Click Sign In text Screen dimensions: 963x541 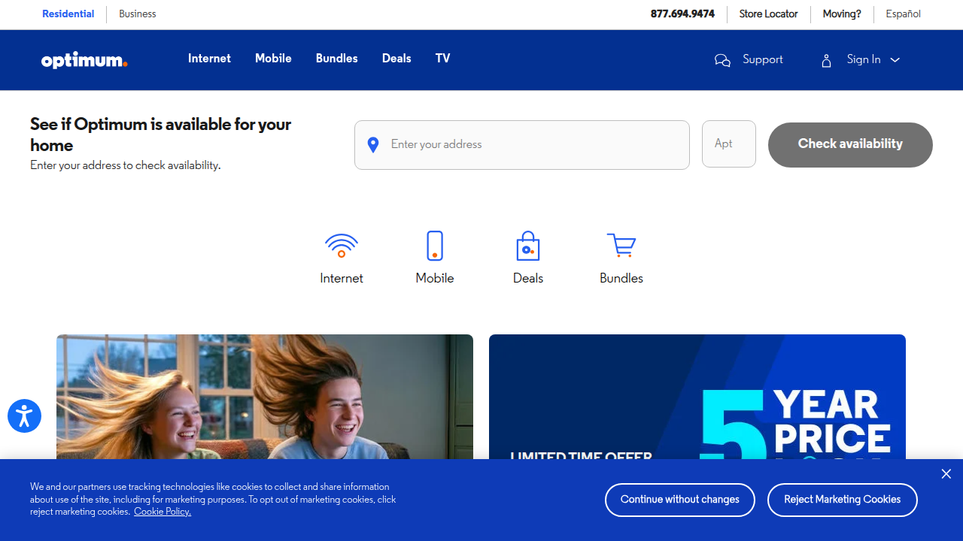pos(863,59)
